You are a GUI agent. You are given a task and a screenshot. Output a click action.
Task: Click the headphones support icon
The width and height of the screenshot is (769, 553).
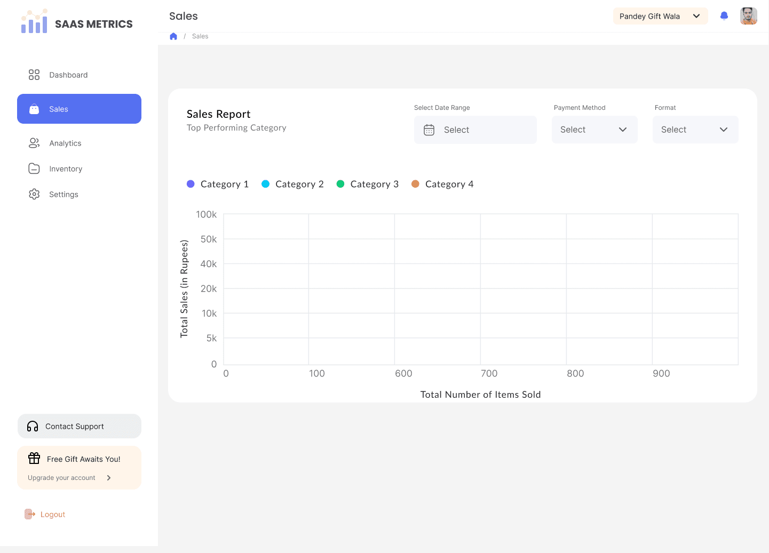33,426
